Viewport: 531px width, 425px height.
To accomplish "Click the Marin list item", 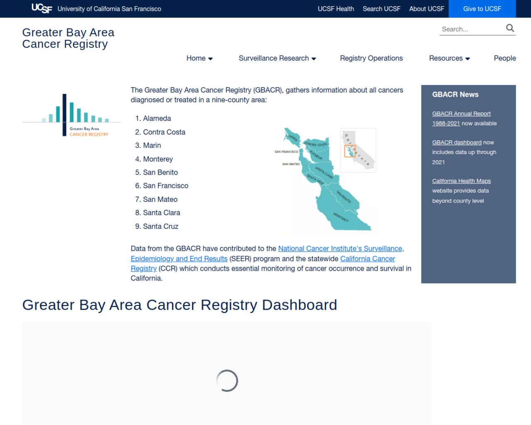I will (x=152, y=145).
